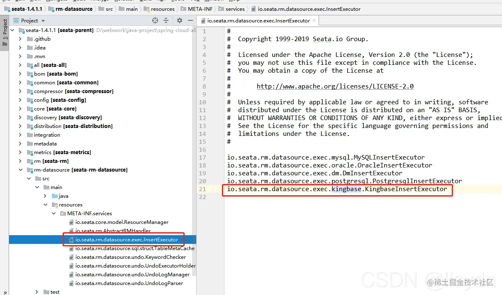Select the metrics [seata-metrics] module row
The image size is (502, 295).
102,152
